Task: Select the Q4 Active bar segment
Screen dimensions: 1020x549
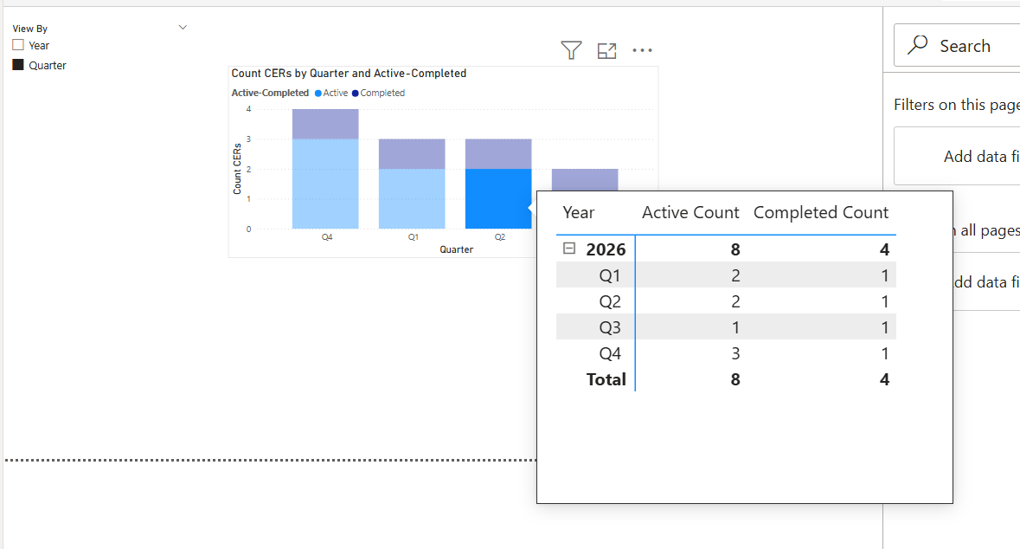Action: click(x=325, y=184)
